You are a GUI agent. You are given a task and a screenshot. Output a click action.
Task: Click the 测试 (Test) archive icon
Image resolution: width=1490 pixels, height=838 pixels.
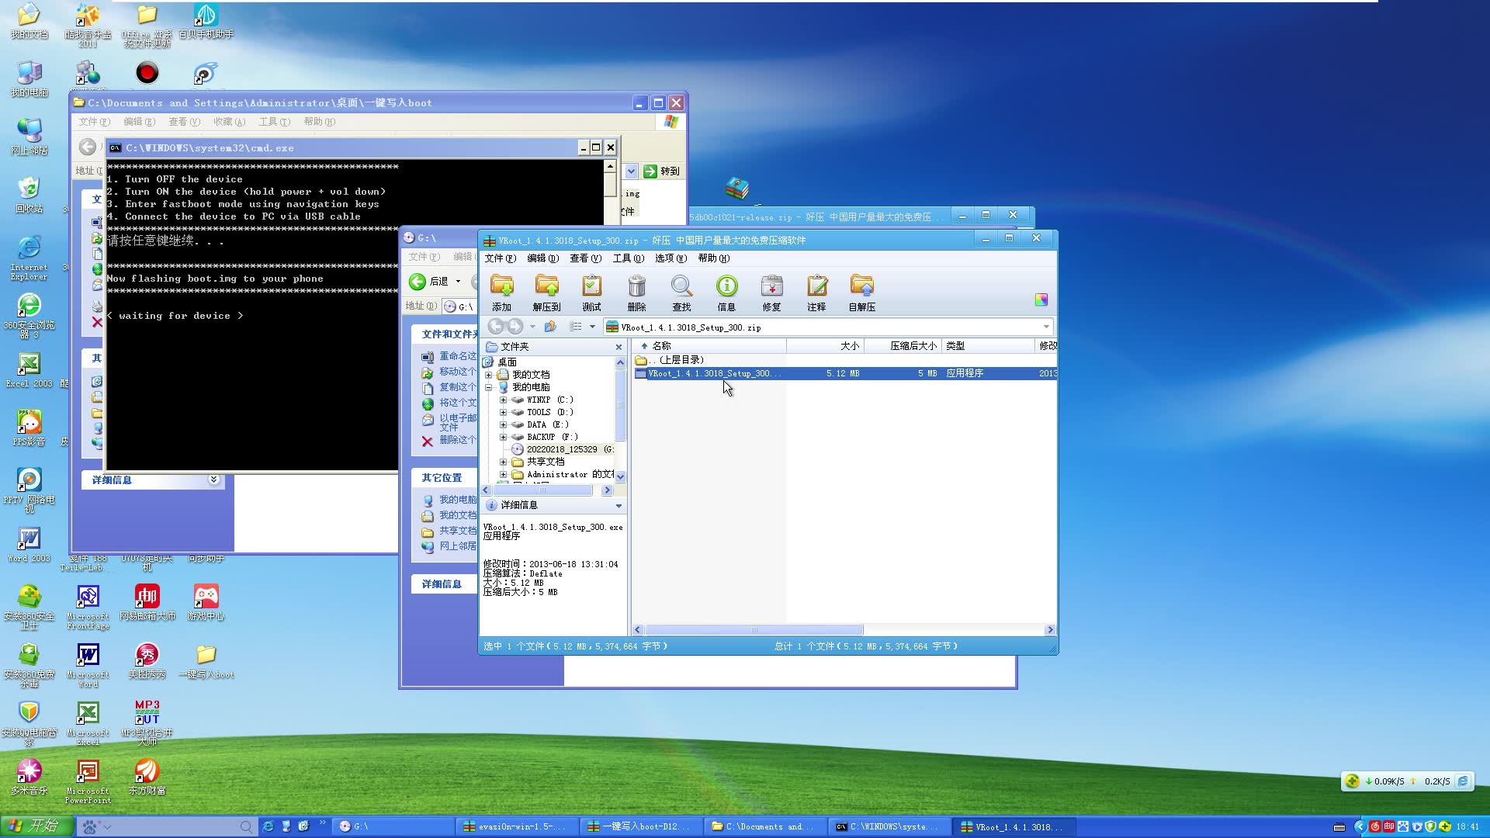(591, 293)
